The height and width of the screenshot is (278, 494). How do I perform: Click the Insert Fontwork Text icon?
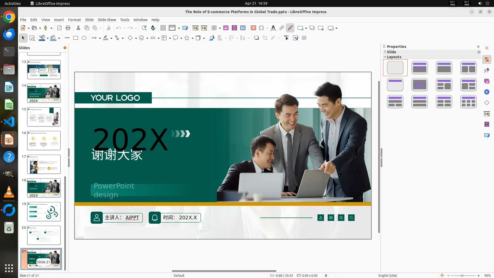273,28
